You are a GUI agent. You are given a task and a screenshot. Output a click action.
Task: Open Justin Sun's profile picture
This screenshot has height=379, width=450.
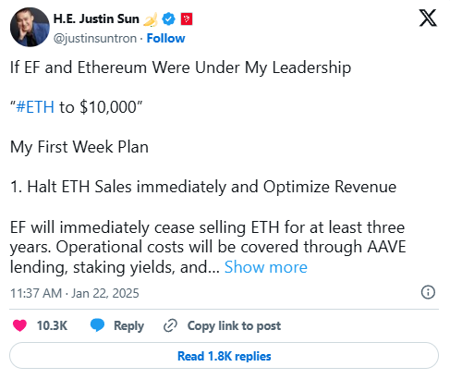tap(30, 27)
